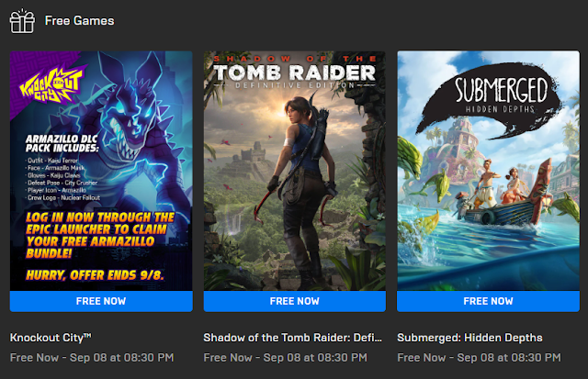Click the Knockout City yellow logo

52,85
